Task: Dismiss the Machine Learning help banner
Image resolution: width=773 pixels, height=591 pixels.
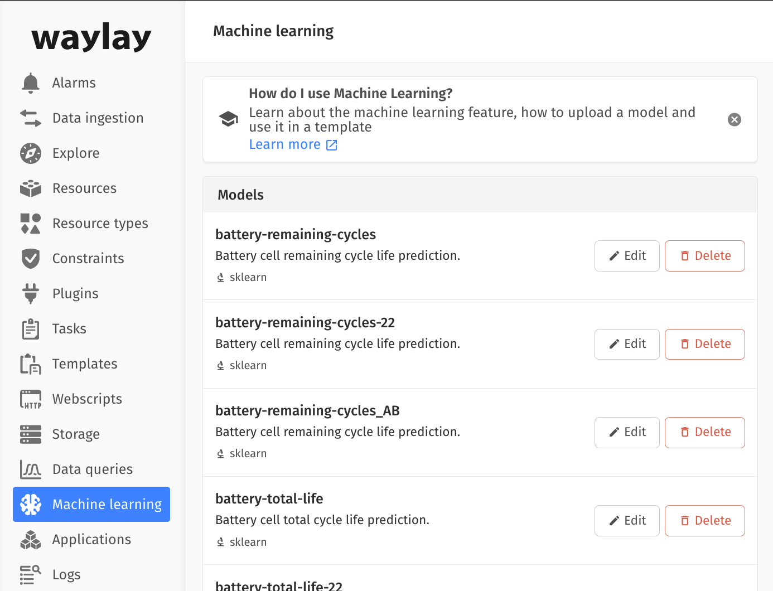Action: [734, 119]
